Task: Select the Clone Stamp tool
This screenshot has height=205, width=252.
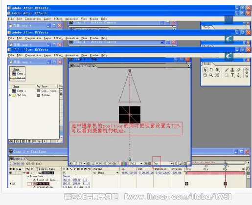Action: tap(232, 70)
